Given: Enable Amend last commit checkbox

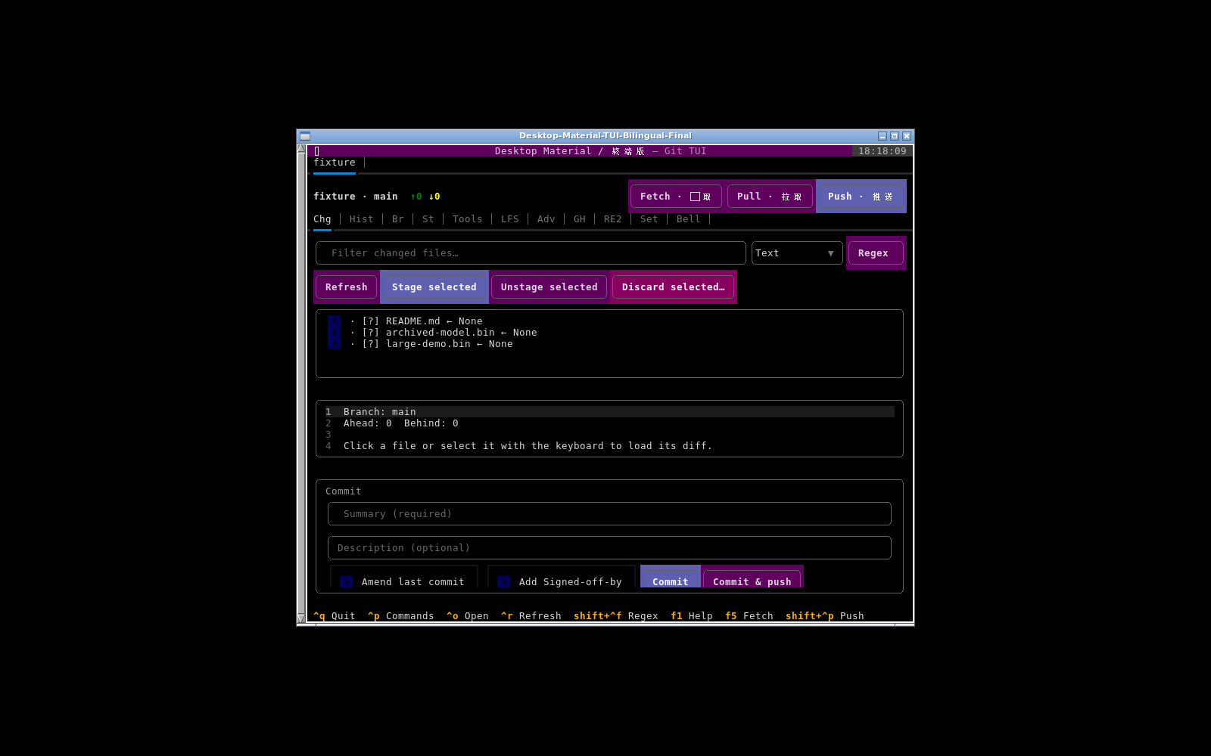Looking at the screenshot, I should (346, 582).
